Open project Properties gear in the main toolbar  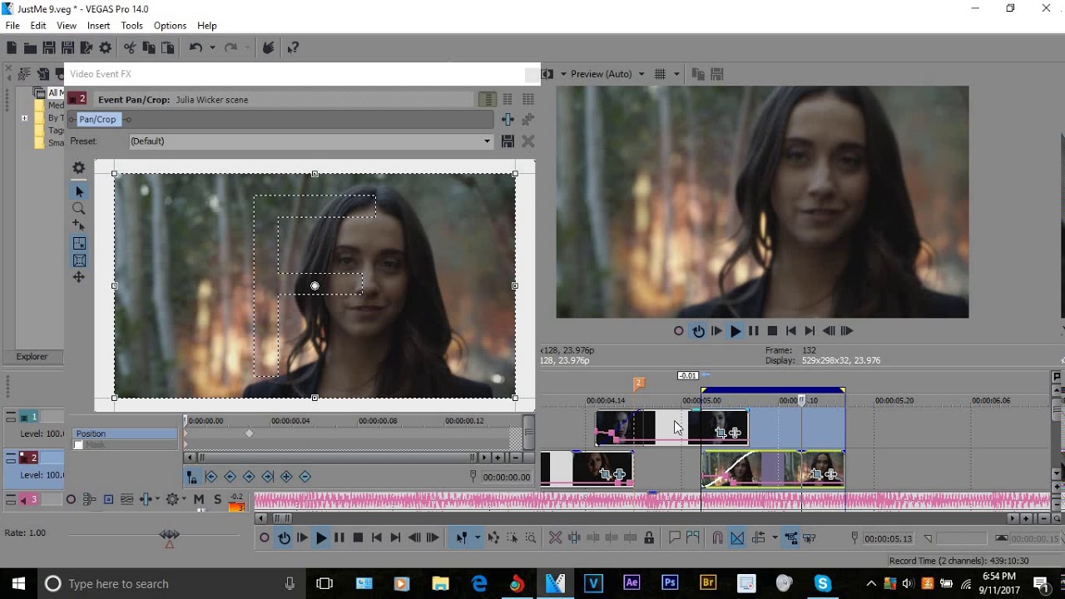point(105,48)
